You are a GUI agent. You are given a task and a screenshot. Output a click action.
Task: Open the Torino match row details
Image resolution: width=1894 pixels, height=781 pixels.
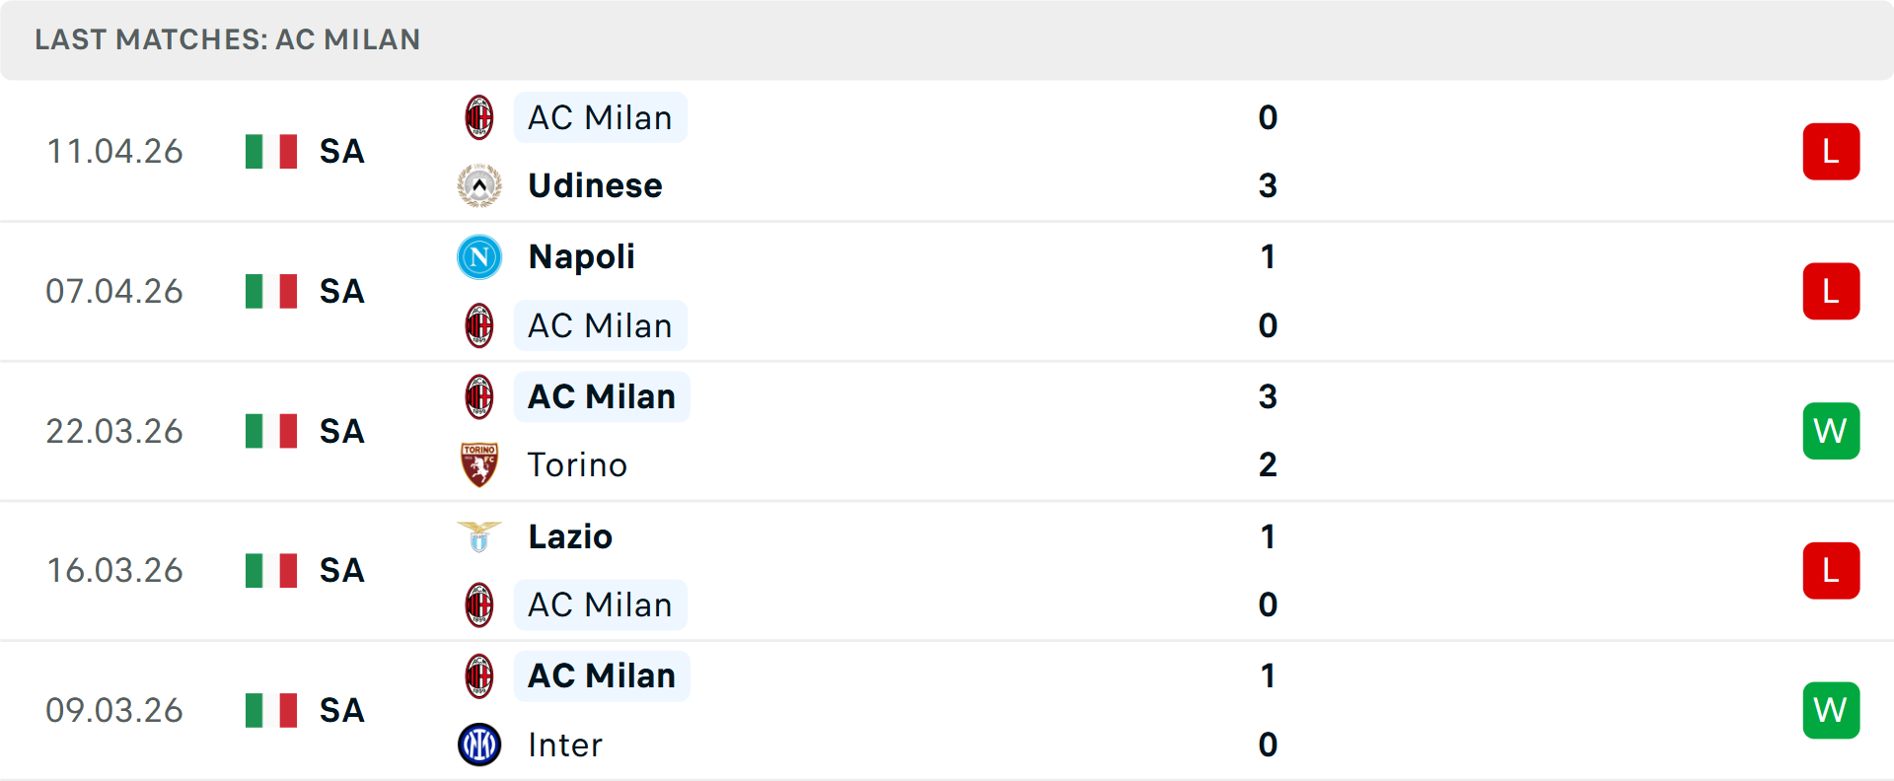(947, 431)
